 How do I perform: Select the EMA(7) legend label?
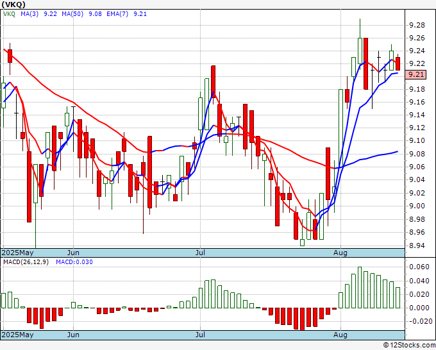pyautogui.click(x=117, y=14)
